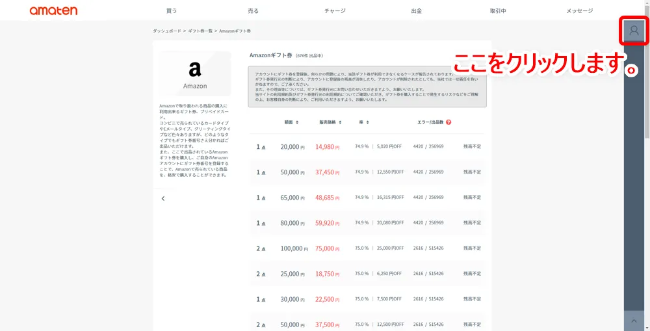Click the help icon beside エラー/出品数
The width and height of the screenshot is (650, 331).
tap(448, 122)
